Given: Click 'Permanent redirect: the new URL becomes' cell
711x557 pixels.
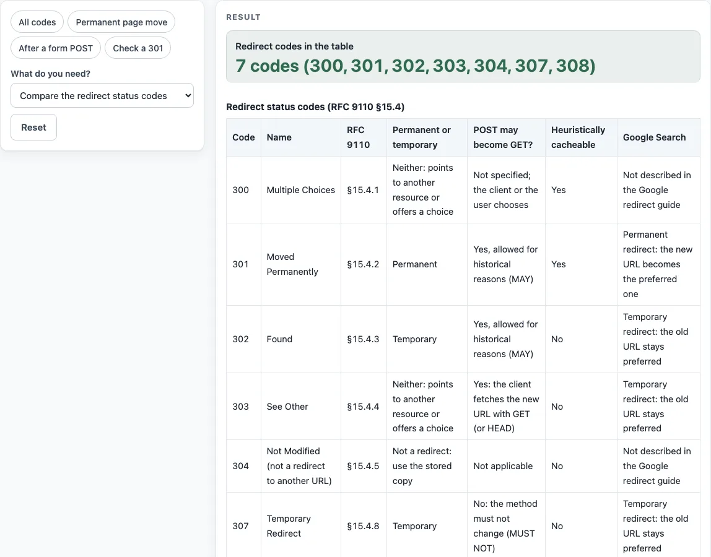Looking at the screenshot, I should [658, 264].
